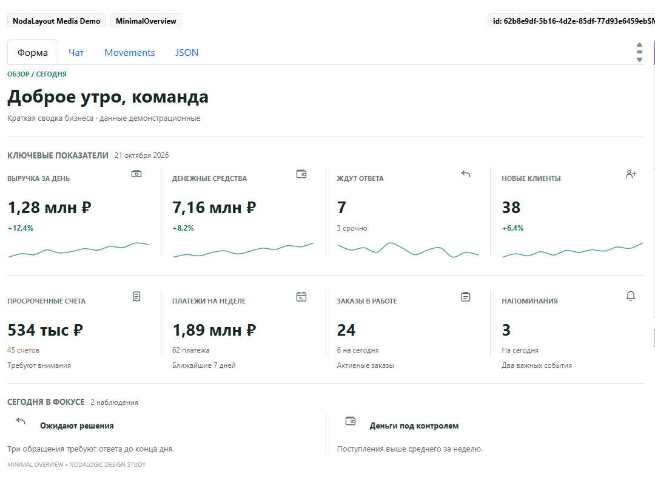655x488 pixels.
Task: Click the value 1,89 млн ₽
Action: (x=214, y=330)
